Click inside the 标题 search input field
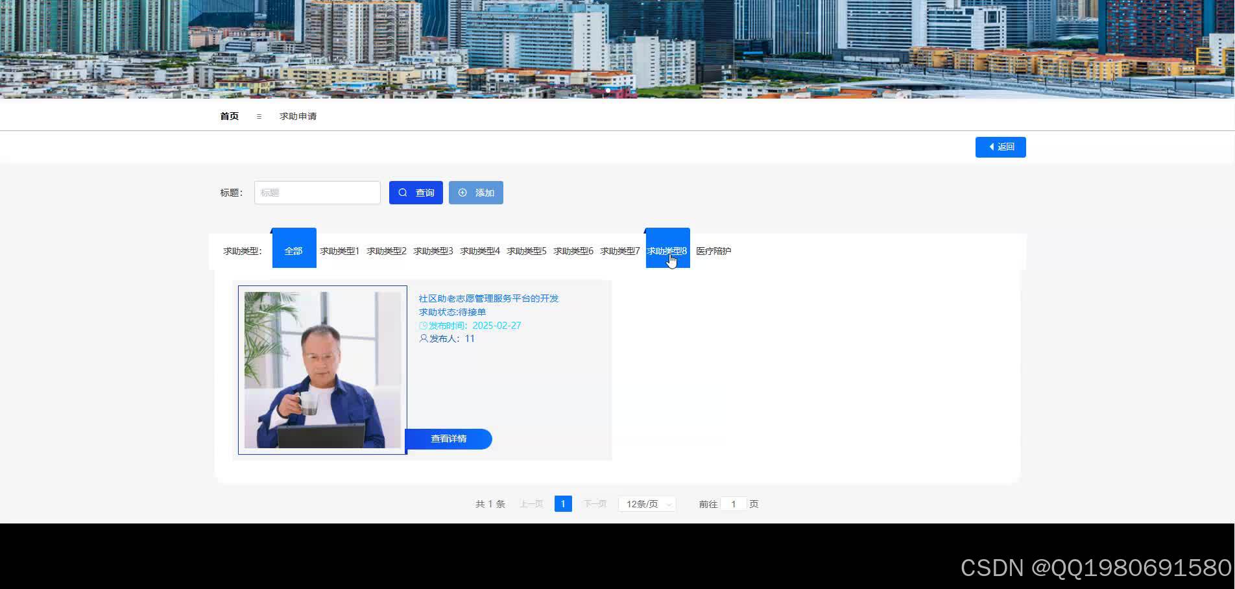 tap(317, 192)
